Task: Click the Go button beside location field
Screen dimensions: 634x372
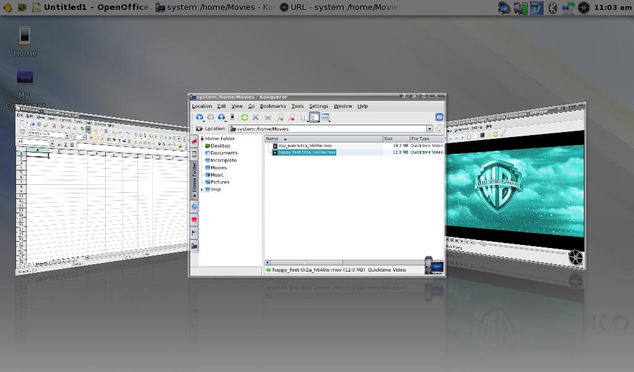Action: (x=439, y=129)
